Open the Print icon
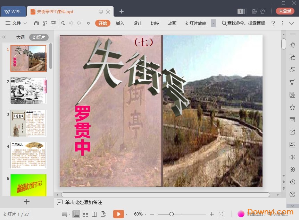Viewport: 299px width, 220px height. pos(53,23)
